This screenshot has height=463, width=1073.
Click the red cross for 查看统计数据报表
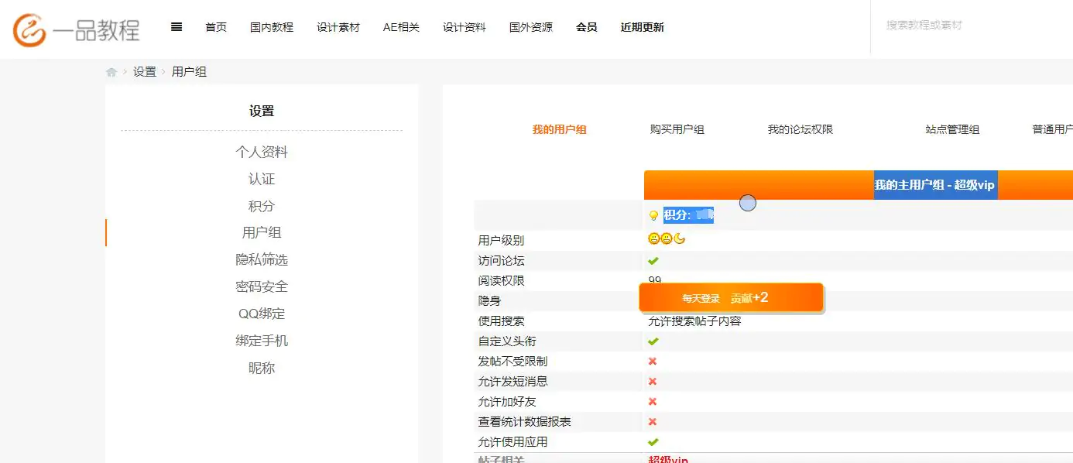[x=653, y=422]
